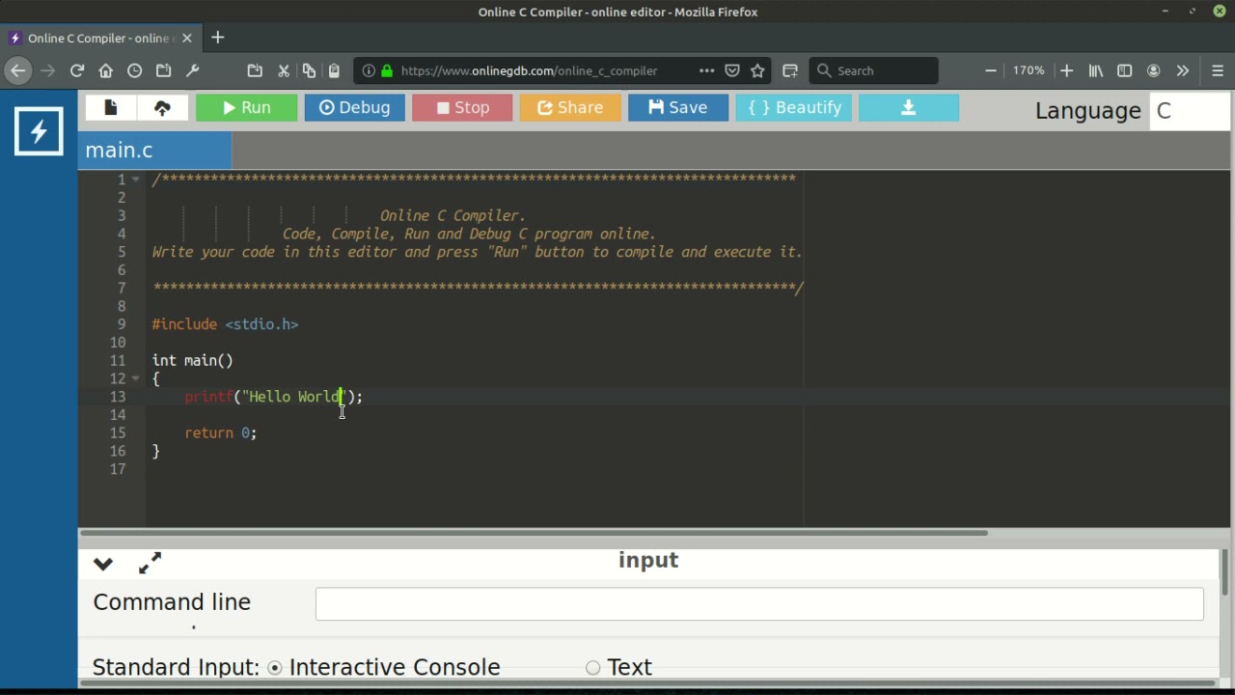The width and height of the screenshot is (1235, 695).
Task: Click the container tab icon by the search box
Action: [790, 70]
